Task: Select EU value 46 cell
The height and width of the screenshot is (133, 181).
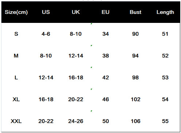Action: click(105, 99)
